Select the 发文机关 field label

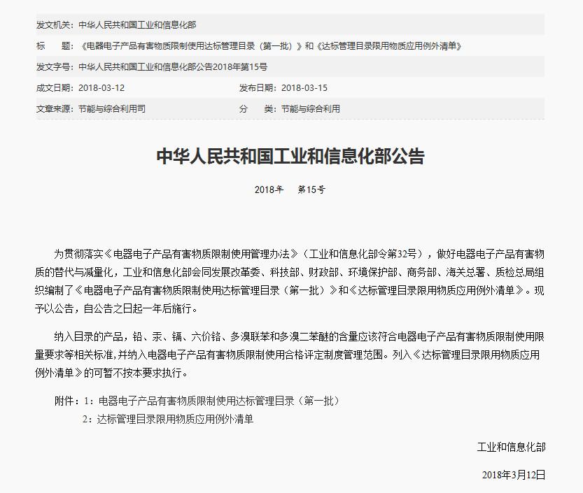pos(54,25)
